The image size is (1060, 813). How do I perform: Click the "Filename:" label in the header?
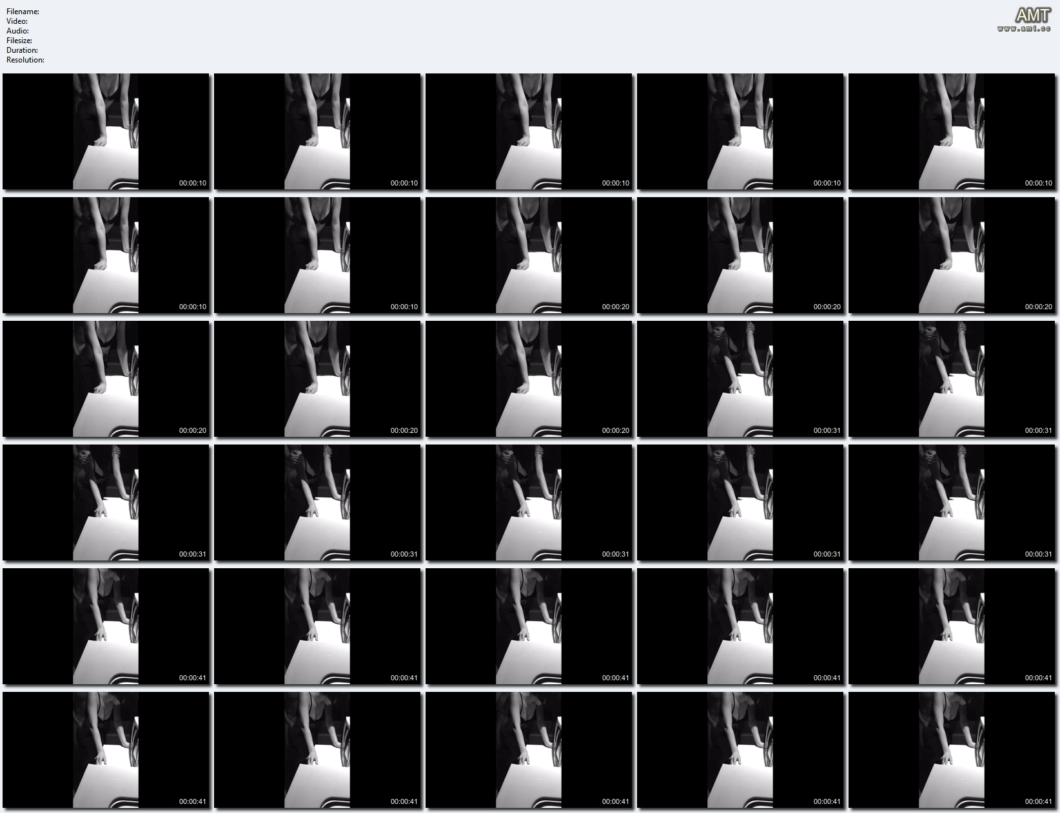point(23,12)
